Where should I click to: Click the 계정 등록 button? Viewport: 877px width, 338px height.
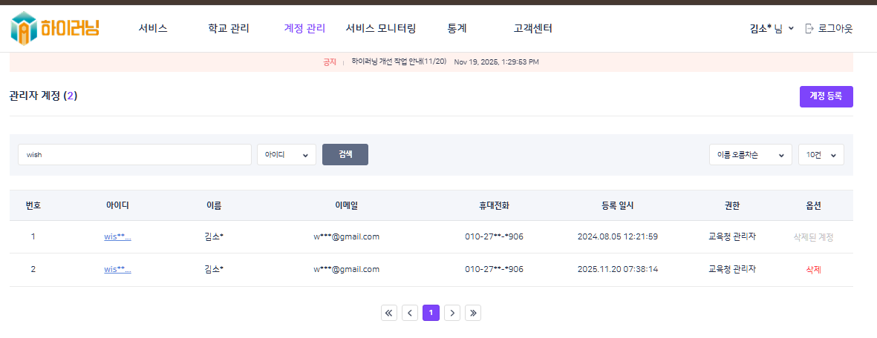tap(826, 96)
